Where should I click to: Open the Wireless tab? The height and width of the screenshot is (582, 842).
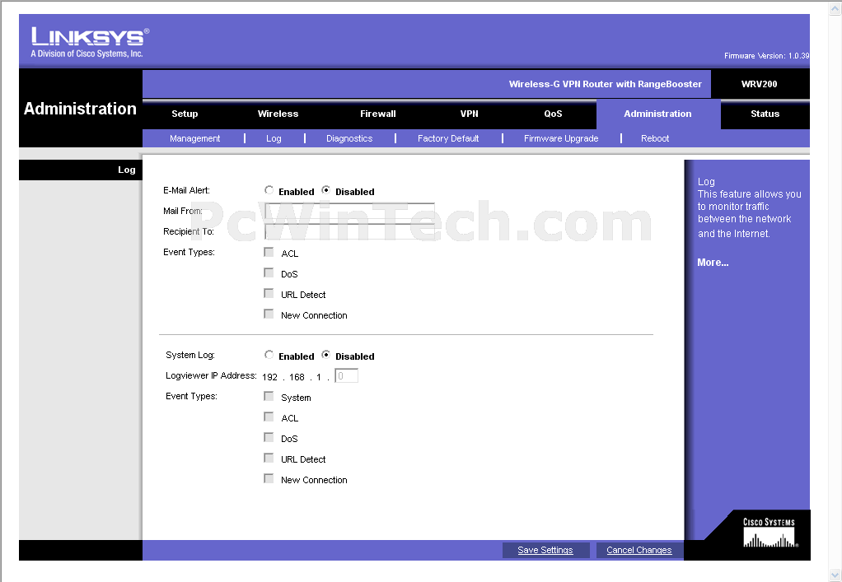pos(278,114)
